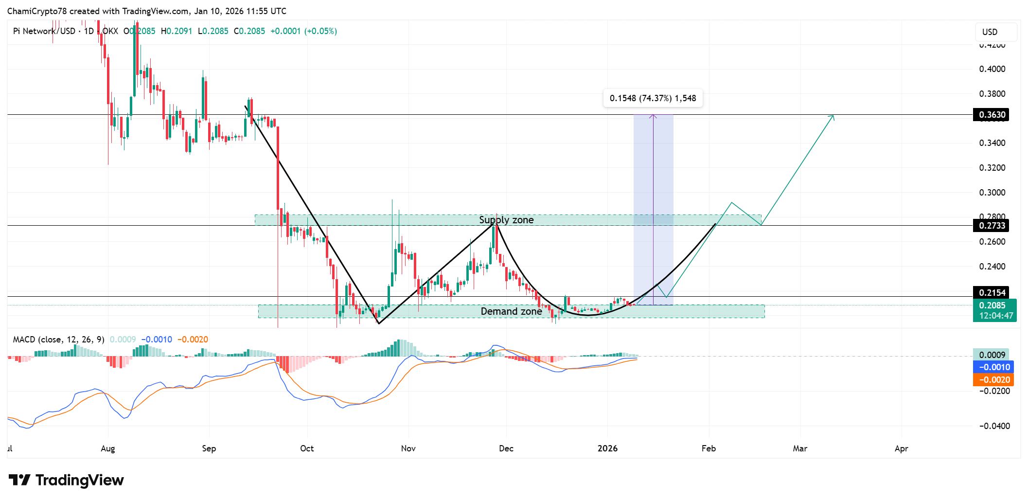The image size is (1028, 502).
Task: Click the 2026 label on the date axis
Action: tap(607, 448)
